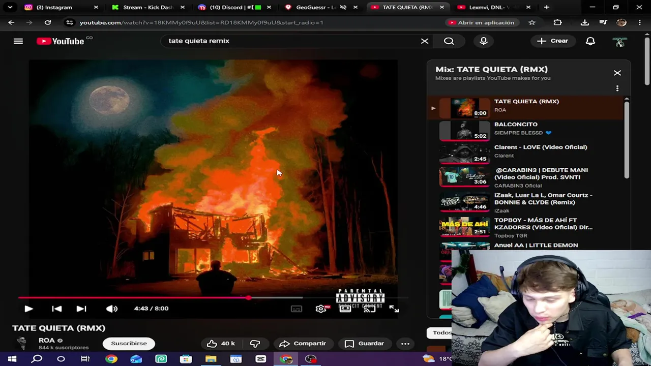Open the browser downloads

coord(585,22)
